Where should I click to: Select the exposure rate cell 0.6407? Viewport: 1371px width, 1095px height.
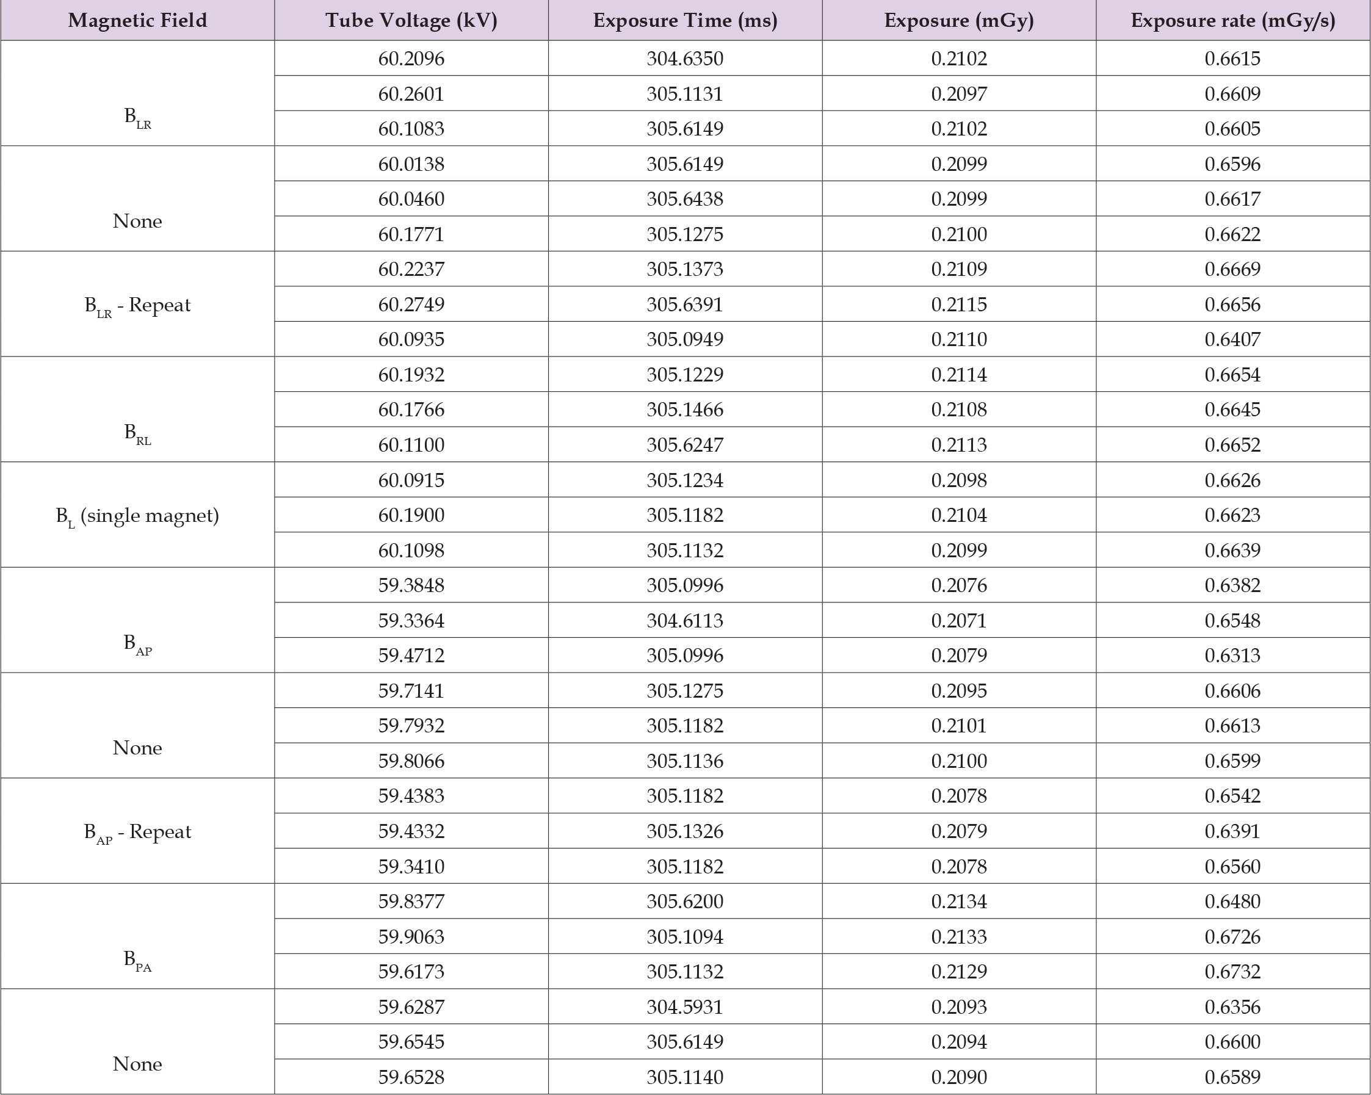point(1232,339)
